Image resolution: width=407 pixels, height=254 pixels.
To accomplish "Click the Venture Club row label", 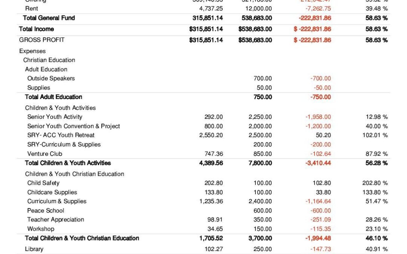I will coord(44,154).
